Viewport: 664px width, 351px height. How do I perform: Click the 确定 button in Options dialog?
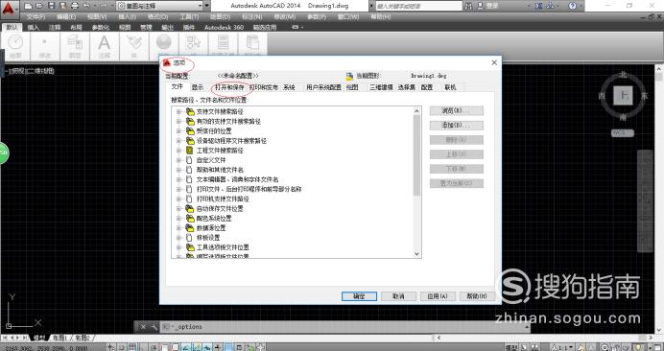359,296
